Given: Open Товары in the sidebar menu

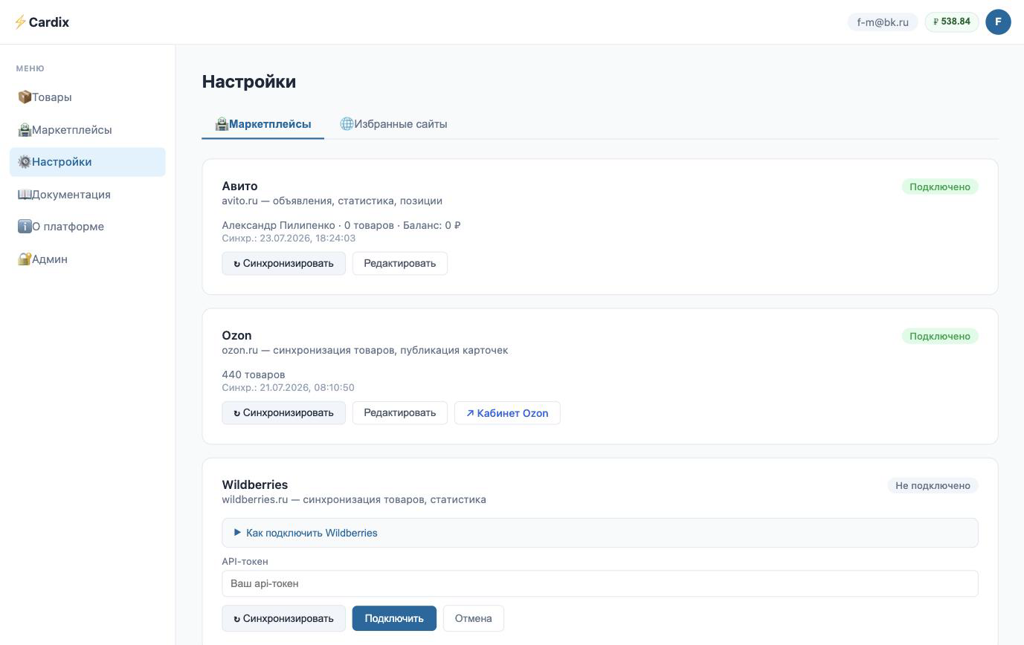Looking at the screenshot, I should click(x=88, y=97).
